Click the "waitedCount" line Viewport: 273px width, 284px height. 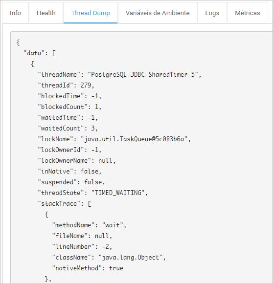point(68,129)
